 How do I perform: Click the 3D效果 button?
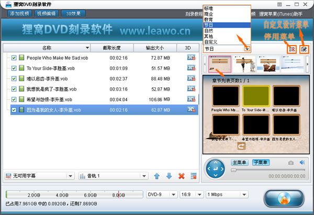pyautogui.click(x=73, y=14)
